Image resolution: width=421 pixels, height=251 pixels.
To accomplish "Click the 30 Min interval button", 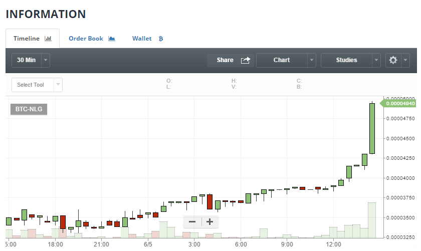I will [26, 60].
